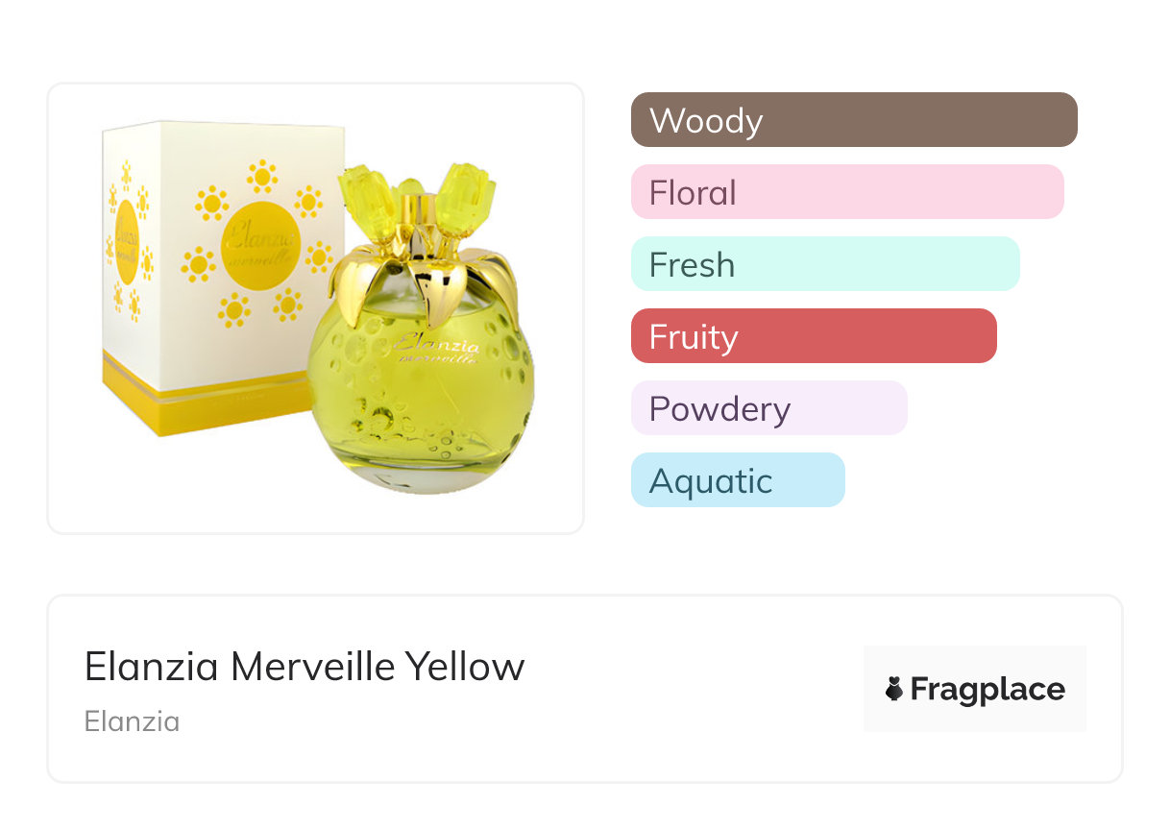This screenshot has width=1170, height=830.
Task: Click the clear glass base of bottle
Action: point(423,476)
